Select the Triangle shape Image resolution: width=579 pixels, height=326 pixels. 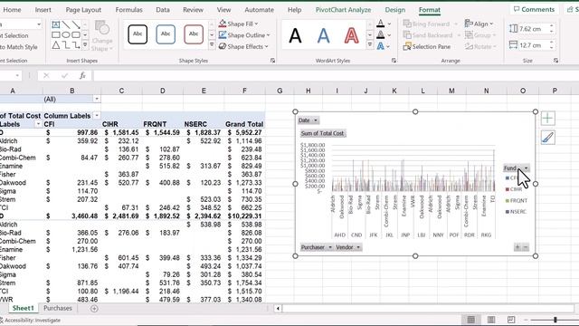point(56,45)
